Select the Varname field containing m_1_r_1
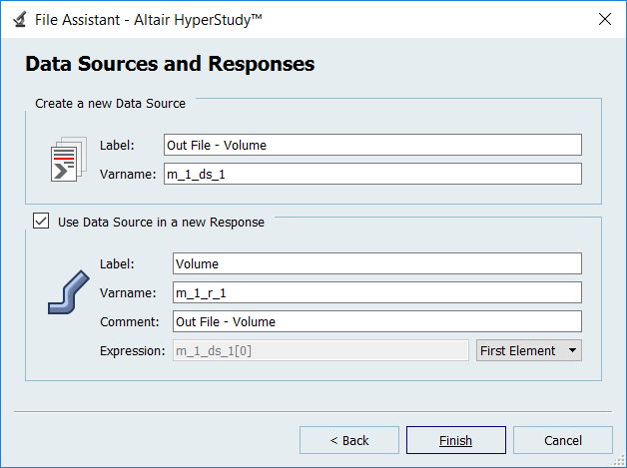627x468 pixels. (375, 292)
